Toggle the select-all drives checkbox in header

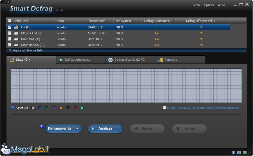[x=10, y=21]
